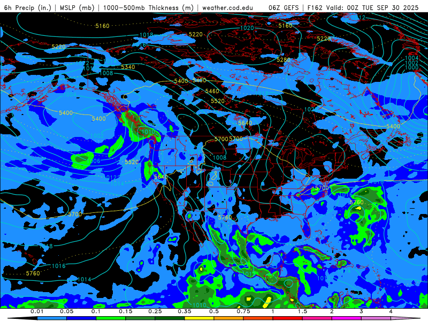Click the '5280' thickness contour label
The height and width of the screenshot is (321, 428).
pyautogui.click(x=284, y=59)
